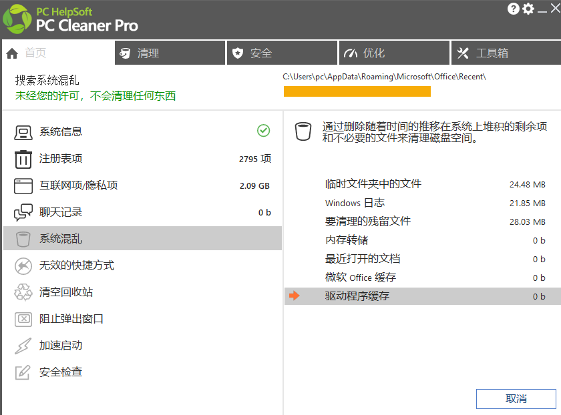Open settings via the gear icon
The width and height of the screenshot is (561, 415).
[528, 9]
